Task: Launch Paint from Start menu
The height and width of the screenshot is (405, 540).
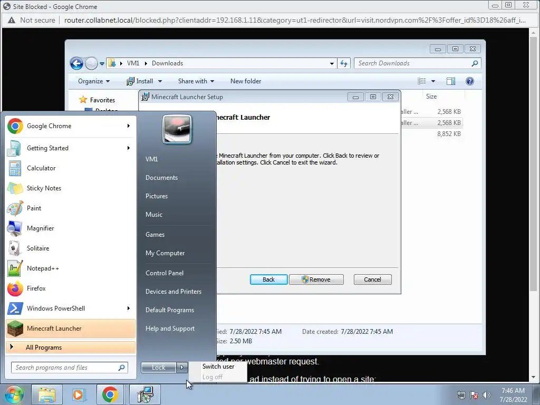Action: point(71,208)
